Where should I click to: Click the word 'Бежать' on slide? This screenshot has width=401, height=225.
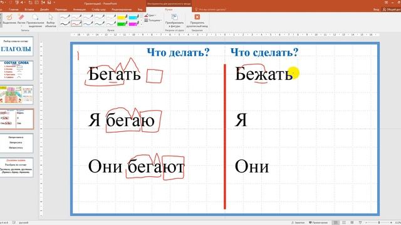(264, 74)
